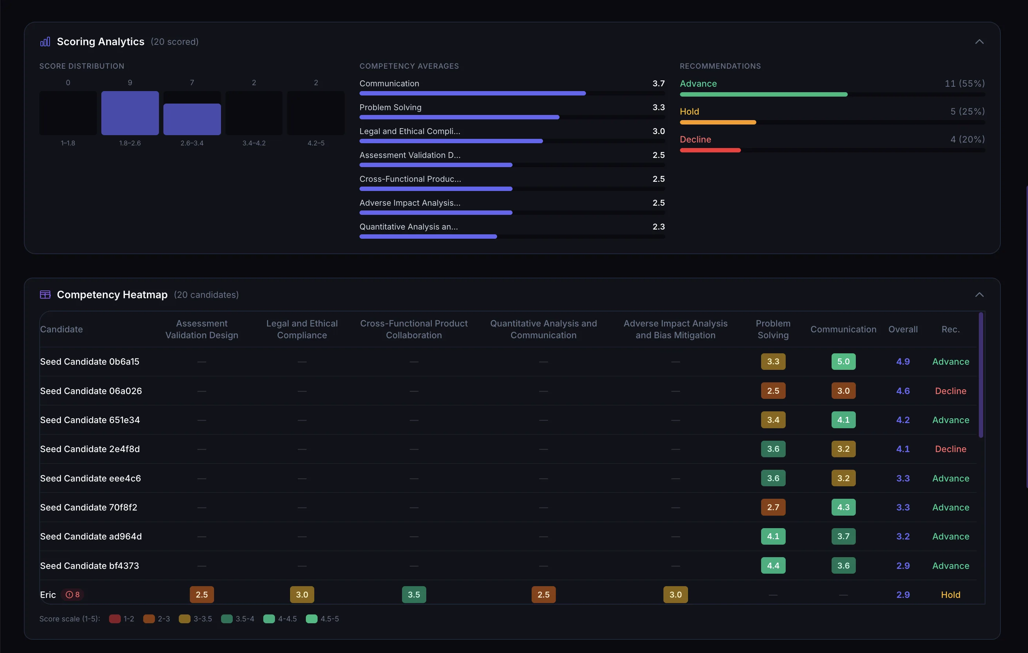Open Seed Candidate eee4c6 row

tap(508, 478)
